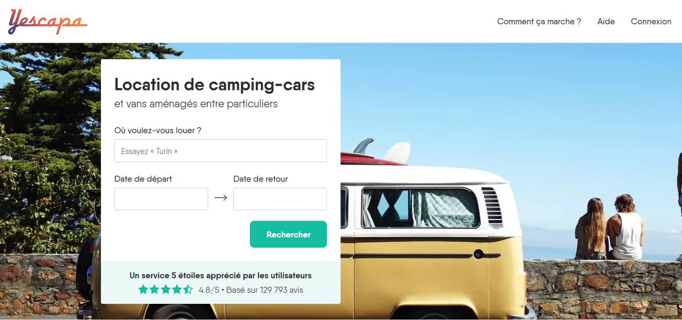This screenshot has width=682, height=320.
Task: Open the Date de retour picker field
Action: (280, 199)
